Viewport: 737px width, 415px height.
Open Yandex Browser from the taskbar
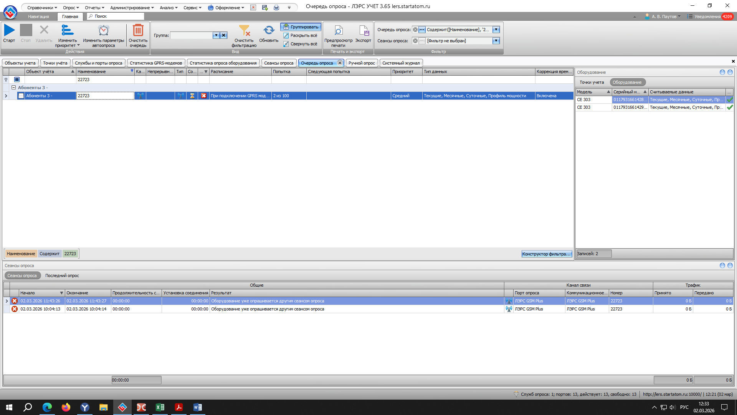(x=85, y=407)
